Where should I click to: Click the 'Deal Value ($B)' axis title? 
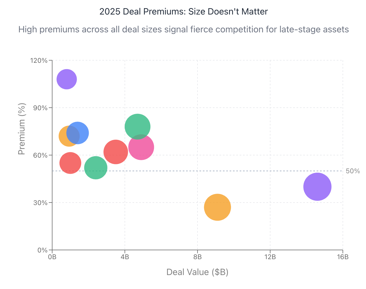[197, 272]
